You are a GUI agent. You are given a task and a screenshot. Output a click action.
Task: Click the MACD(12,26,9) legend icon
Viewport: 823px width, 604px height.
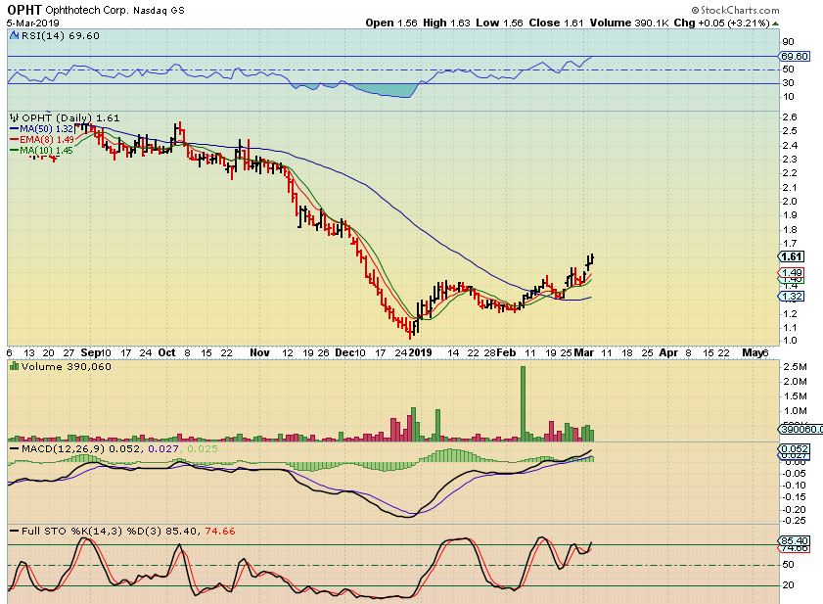pyautogui.click(x=14, y=448)
